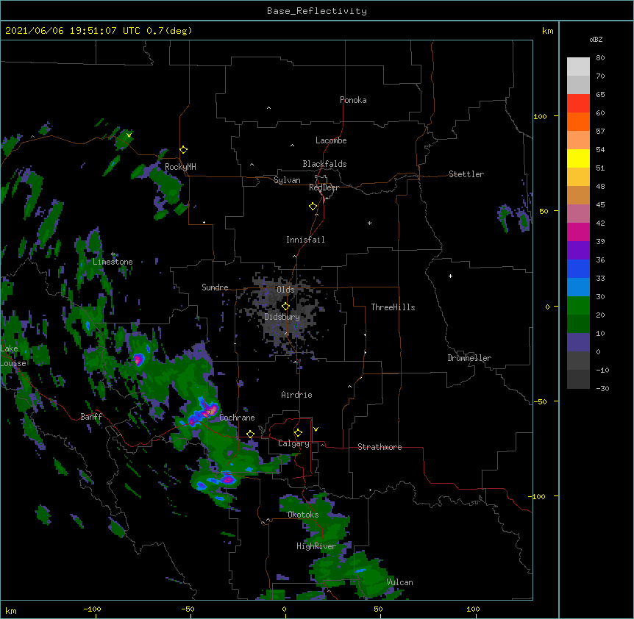Click the Banff town label
Viewport: 634px width, 619px height.
[91, 417]
